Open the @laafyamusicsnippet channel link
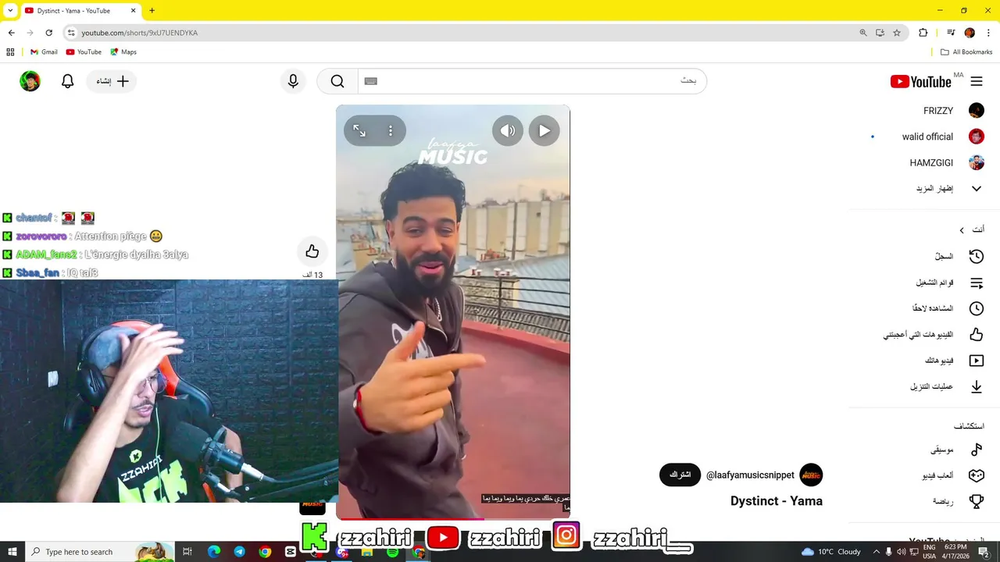Viewport: 1000px width, 562px height. [750, 475]
